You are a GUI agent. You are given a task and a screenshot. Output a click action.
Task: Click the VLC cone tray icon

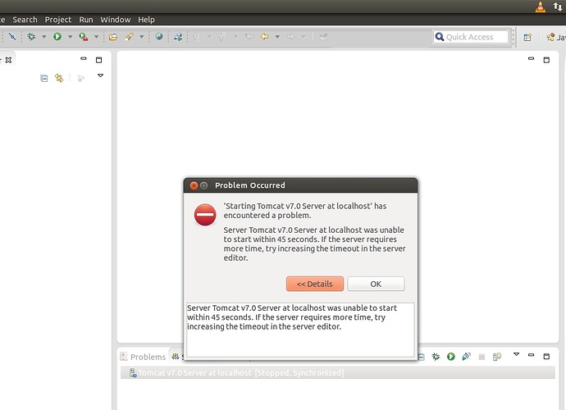click(541, 7)
